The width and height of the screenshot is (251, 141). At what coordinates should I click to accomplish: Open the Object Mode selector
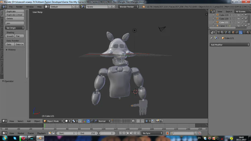tap(53, 121)
